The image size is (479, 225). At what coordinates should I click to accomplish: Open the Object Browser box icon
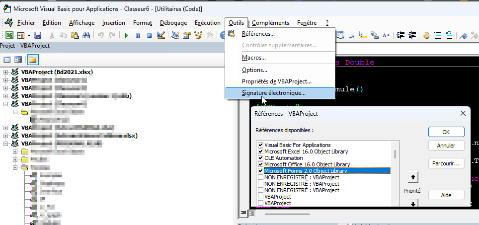point(198,35)
